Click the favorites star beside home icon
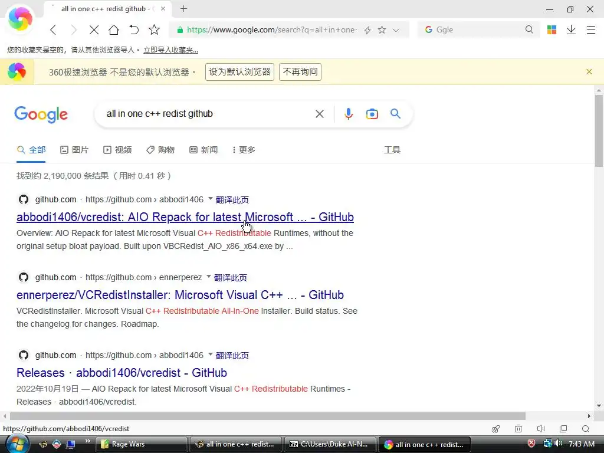 click(154, 29)
